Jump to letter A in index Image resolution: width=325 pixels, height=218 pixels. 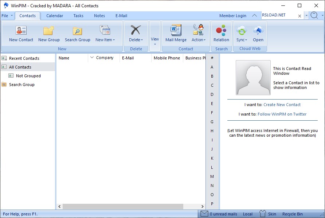point(212,67)
